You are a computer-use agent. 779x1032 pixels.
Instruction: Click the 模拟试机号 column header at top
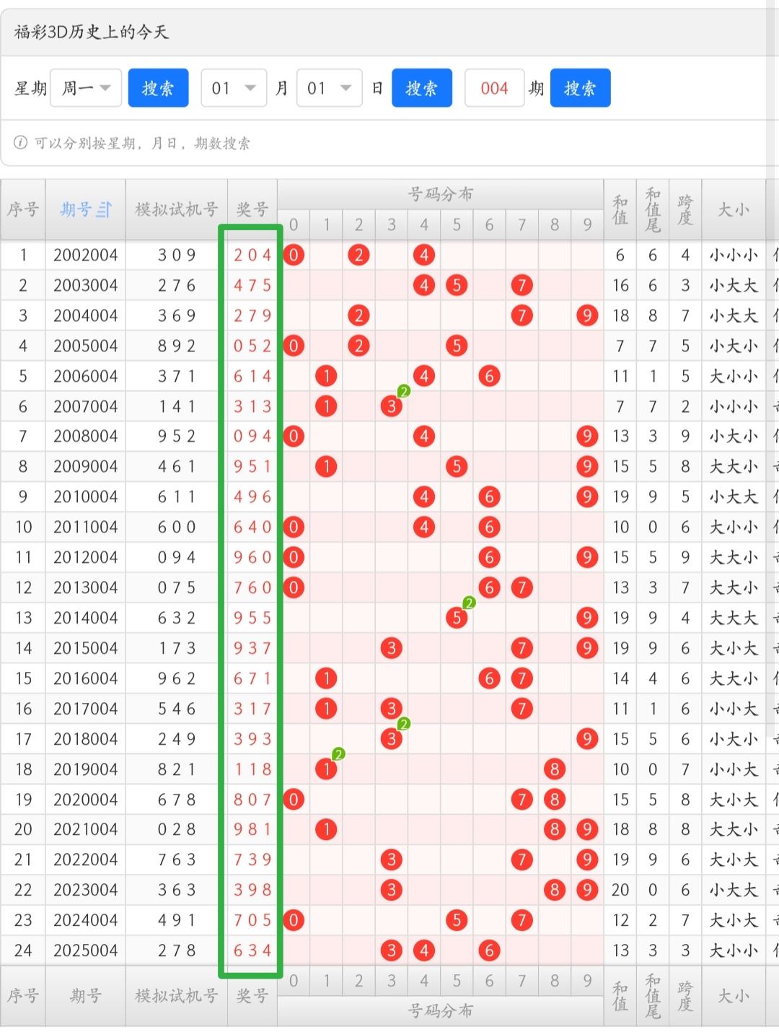[177, 209]
